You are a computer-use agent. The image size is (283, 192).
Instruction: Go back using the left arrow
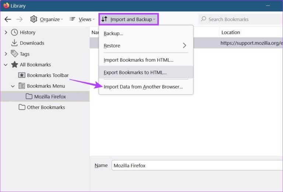[8, 19]
